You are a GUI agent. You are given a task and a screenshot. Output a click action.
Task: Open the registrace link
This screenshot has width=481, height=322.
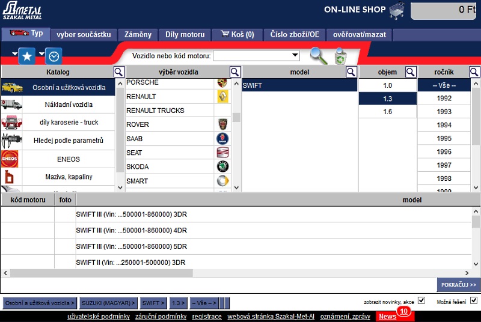click(207, 317)
